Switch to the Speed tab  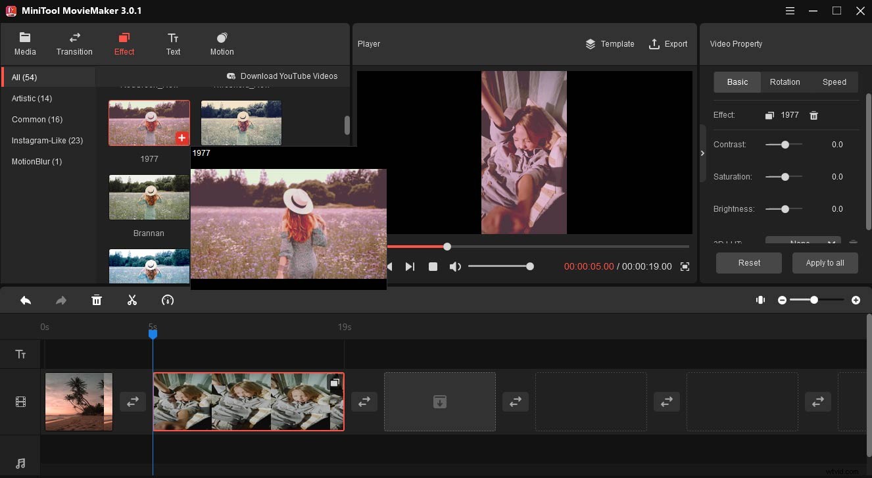[x=835, y=82]
